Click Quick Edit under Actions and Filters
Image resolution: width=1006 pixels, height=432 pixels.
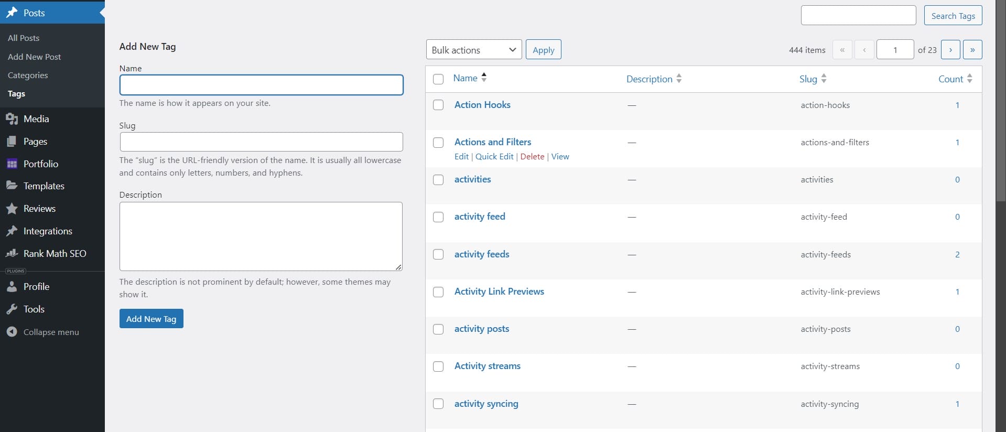(494, 157)
